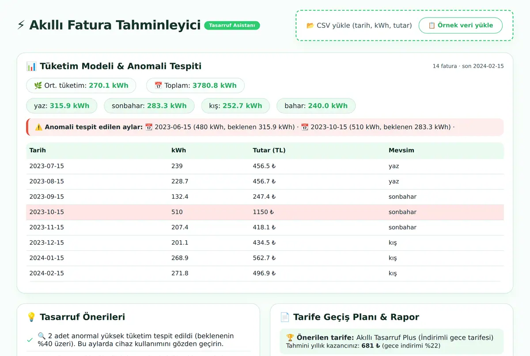The width and height of the screenshot is (530, 356).
Task: Click the Örnek veri yükle button
Action: [x=461, y=26]
